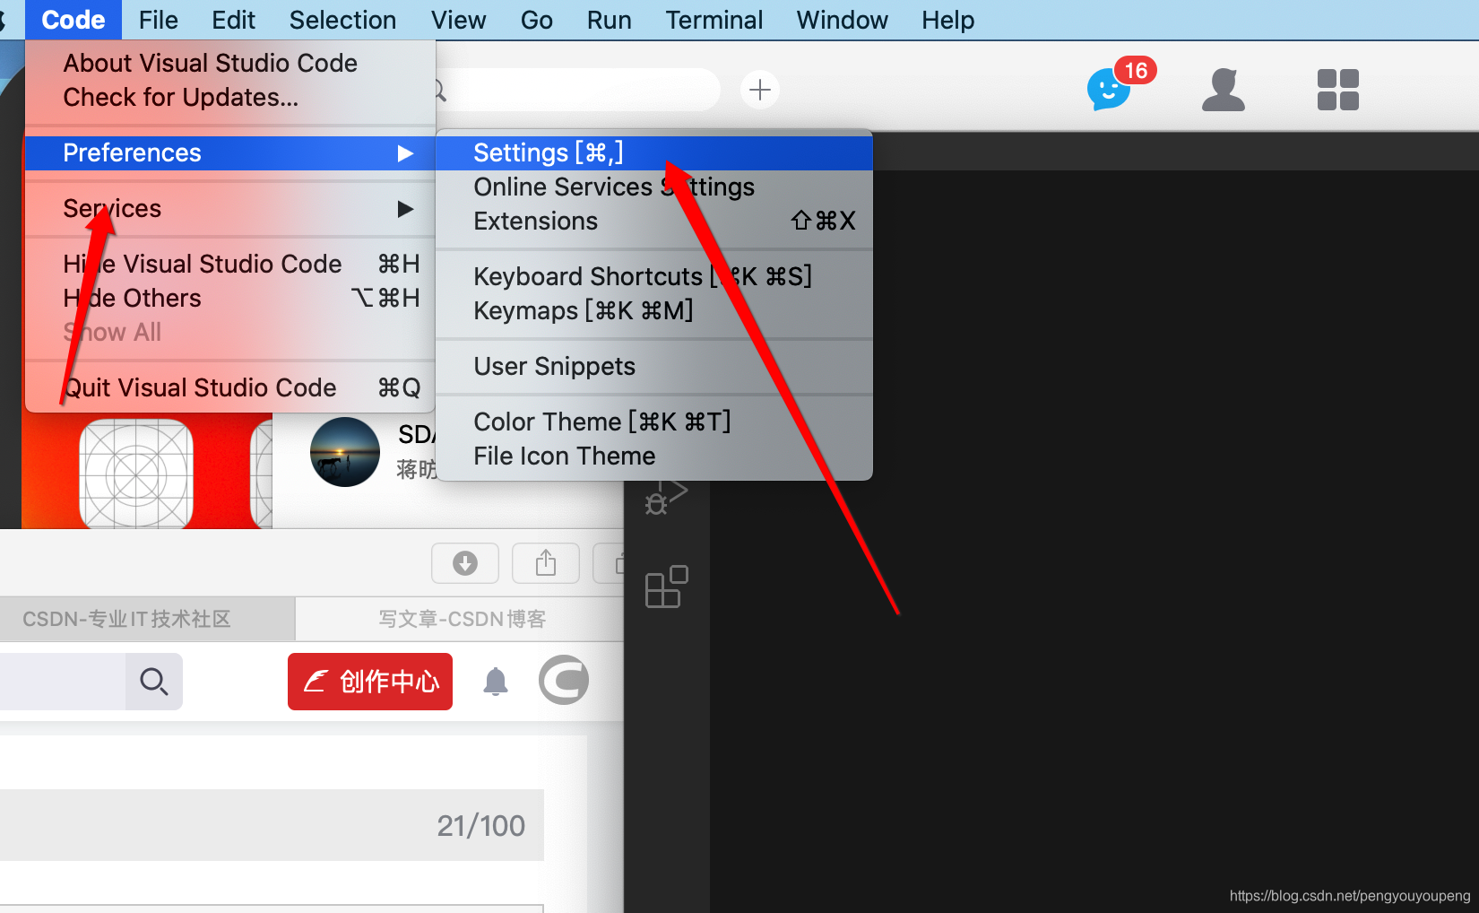
Task: Choose Quit Visual Studio Code
Action: tap(230, 387)
